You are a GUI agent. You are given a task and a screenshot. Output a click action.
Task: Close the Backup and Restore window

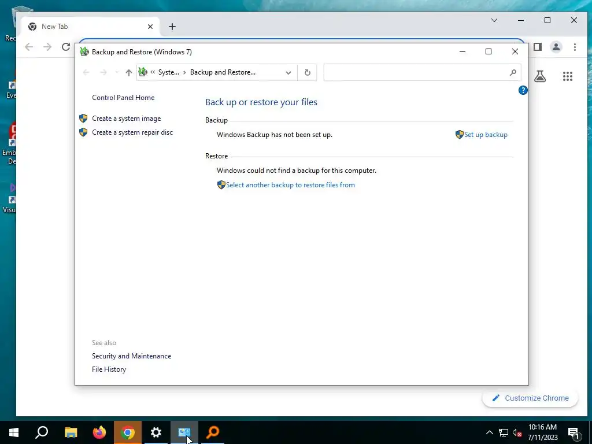515,51
